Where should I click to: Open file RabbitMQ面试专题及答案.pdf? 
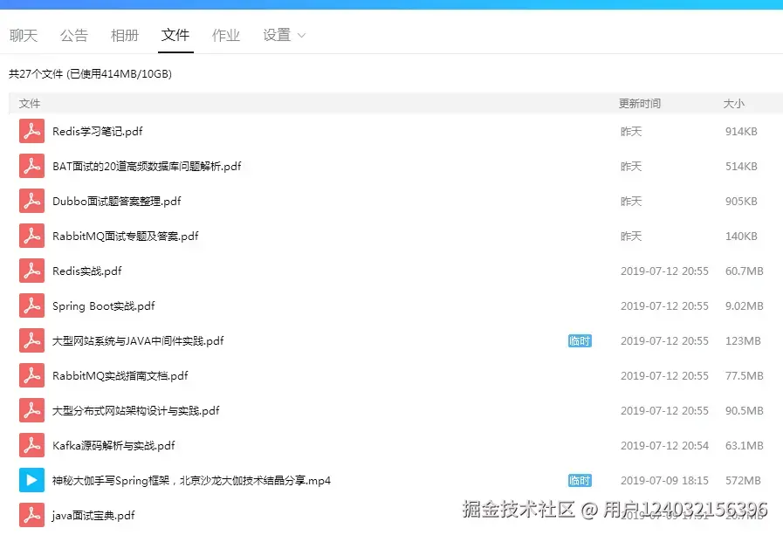tap(126, 236)
